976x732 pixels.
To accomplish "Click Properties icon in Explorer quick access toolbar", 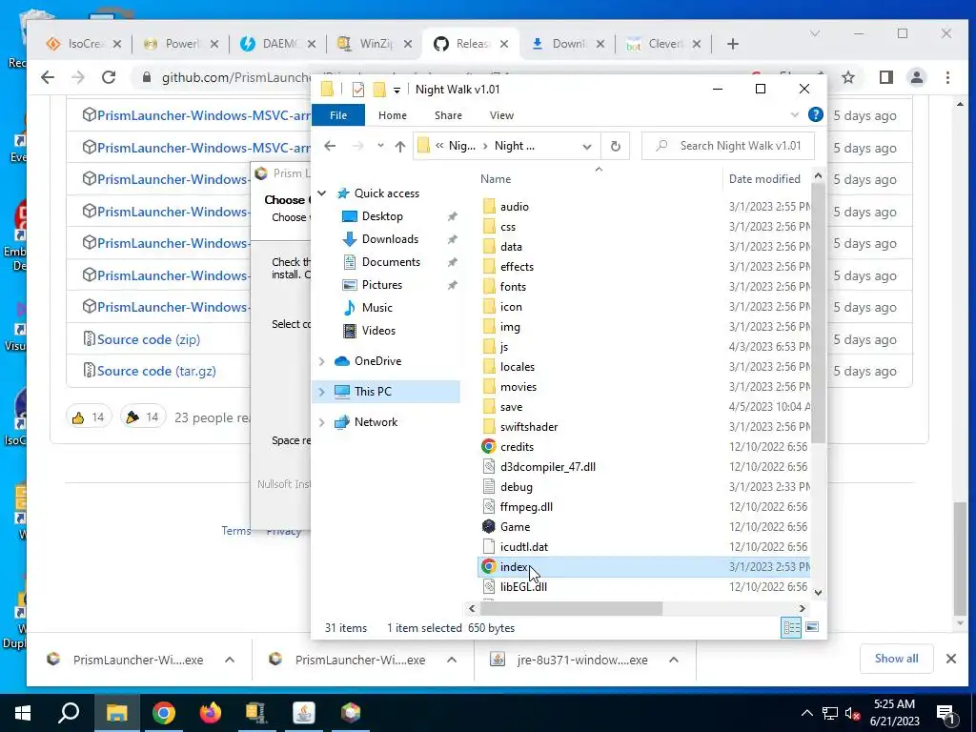I will [x=358, y=90].
